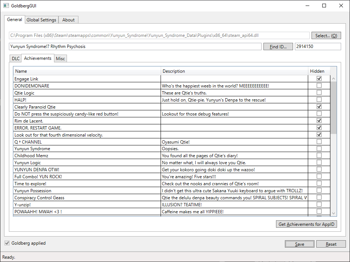Click the Reset button
The width and height of the screenshot is (350, 262).
tap(331, 244)
